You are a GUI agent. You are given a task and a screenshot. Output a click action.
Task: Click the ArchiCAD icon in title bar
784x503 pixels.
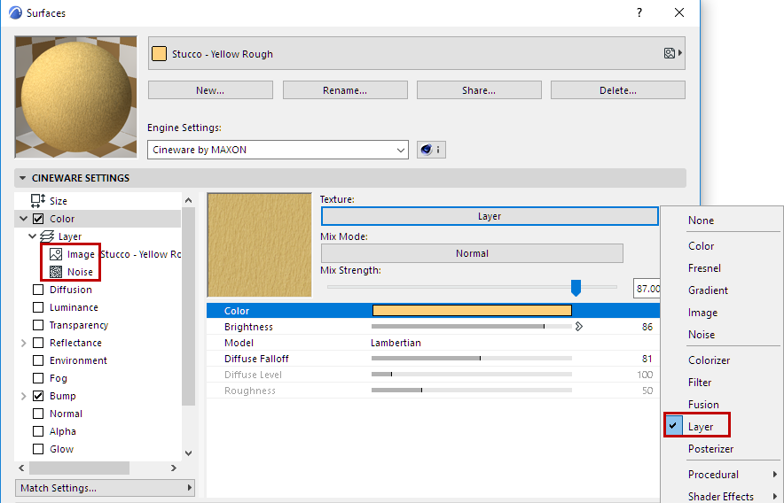point(15,13)
